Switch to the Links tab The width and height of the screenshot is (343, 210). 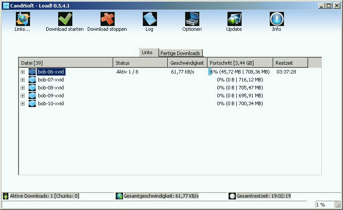click(149, 53)
